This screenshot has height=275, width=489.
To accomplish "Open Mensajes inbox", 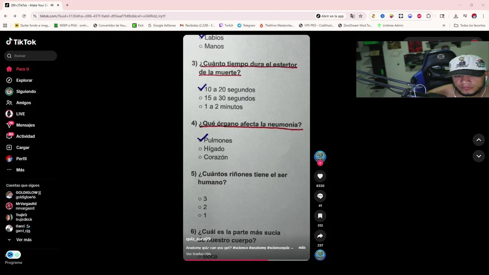I will 20,125.
